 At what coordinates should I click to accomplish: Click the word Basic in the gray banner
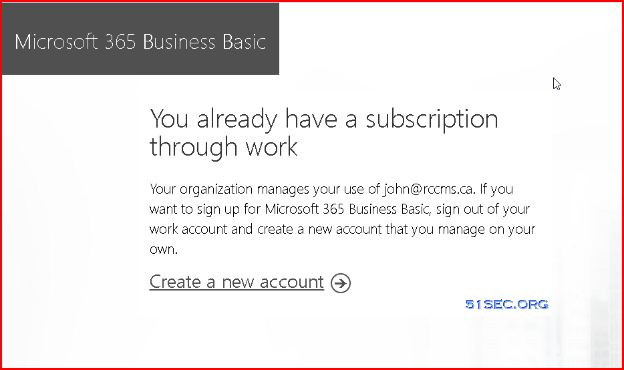point(244,42)
